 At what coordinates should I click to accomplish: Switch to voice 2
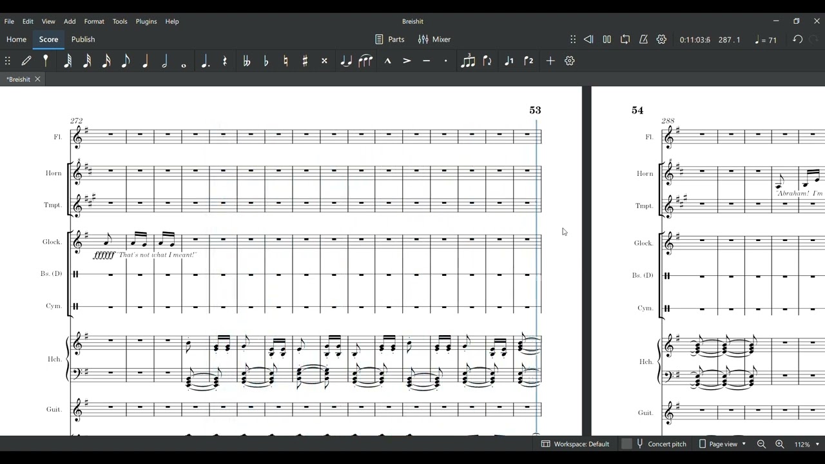(529, 61)
